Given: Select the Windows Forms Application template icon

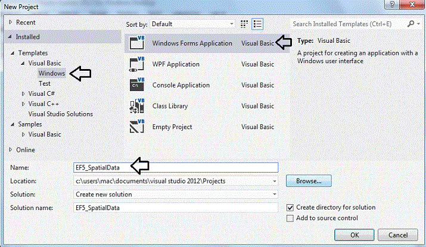Looking at the screenshot, I should (137, 43).
